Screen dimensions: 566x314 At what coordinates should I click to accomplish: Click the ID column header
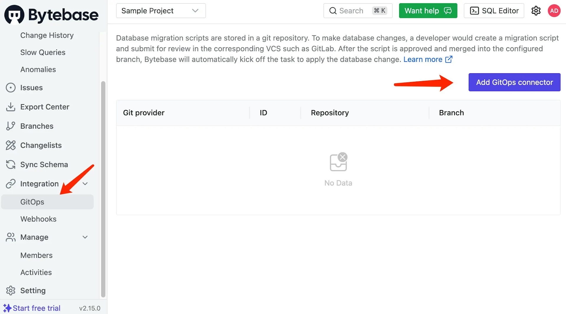pos(263,113)
